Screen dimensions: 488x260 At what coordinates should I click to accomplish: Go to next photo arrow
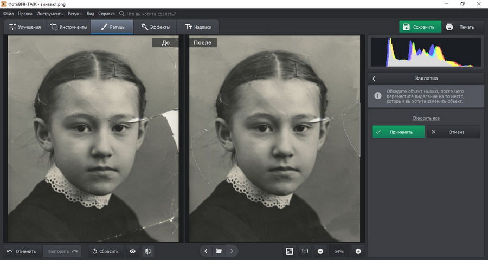[x=232, y=251]
